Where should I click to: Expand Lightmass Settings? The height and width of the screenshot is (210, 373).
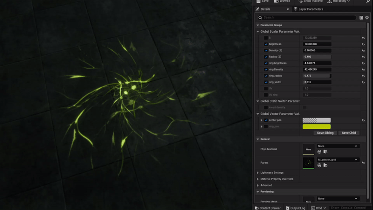point(258,173)
